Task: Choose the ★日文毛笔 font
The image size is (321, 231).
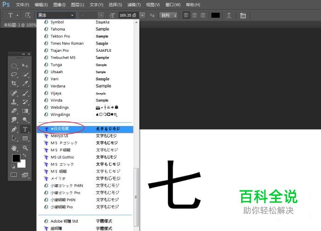Action: coord(85,129)
